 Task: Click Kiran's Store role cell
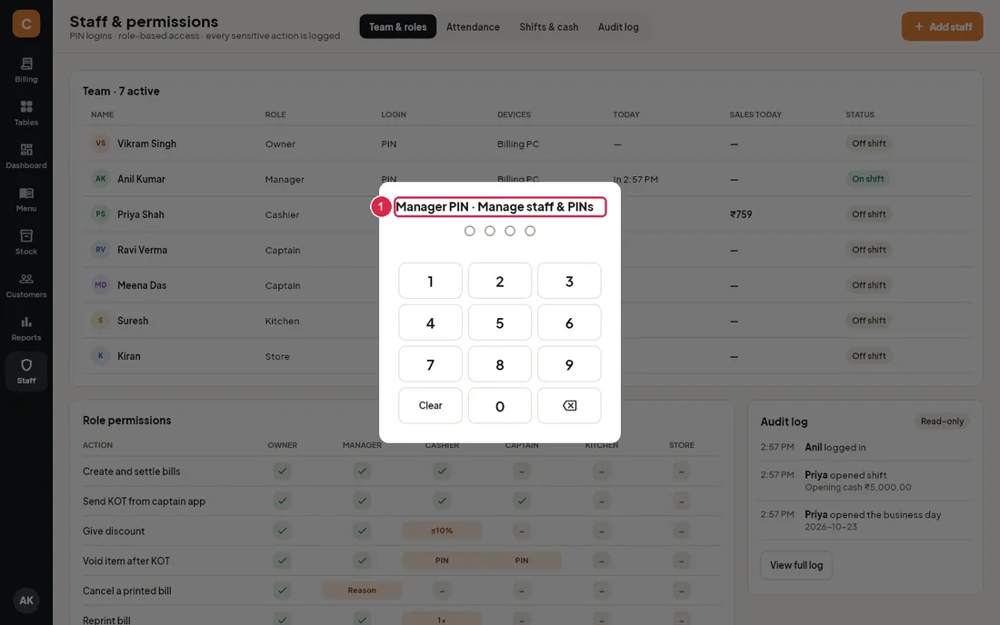tap(277, 356)
